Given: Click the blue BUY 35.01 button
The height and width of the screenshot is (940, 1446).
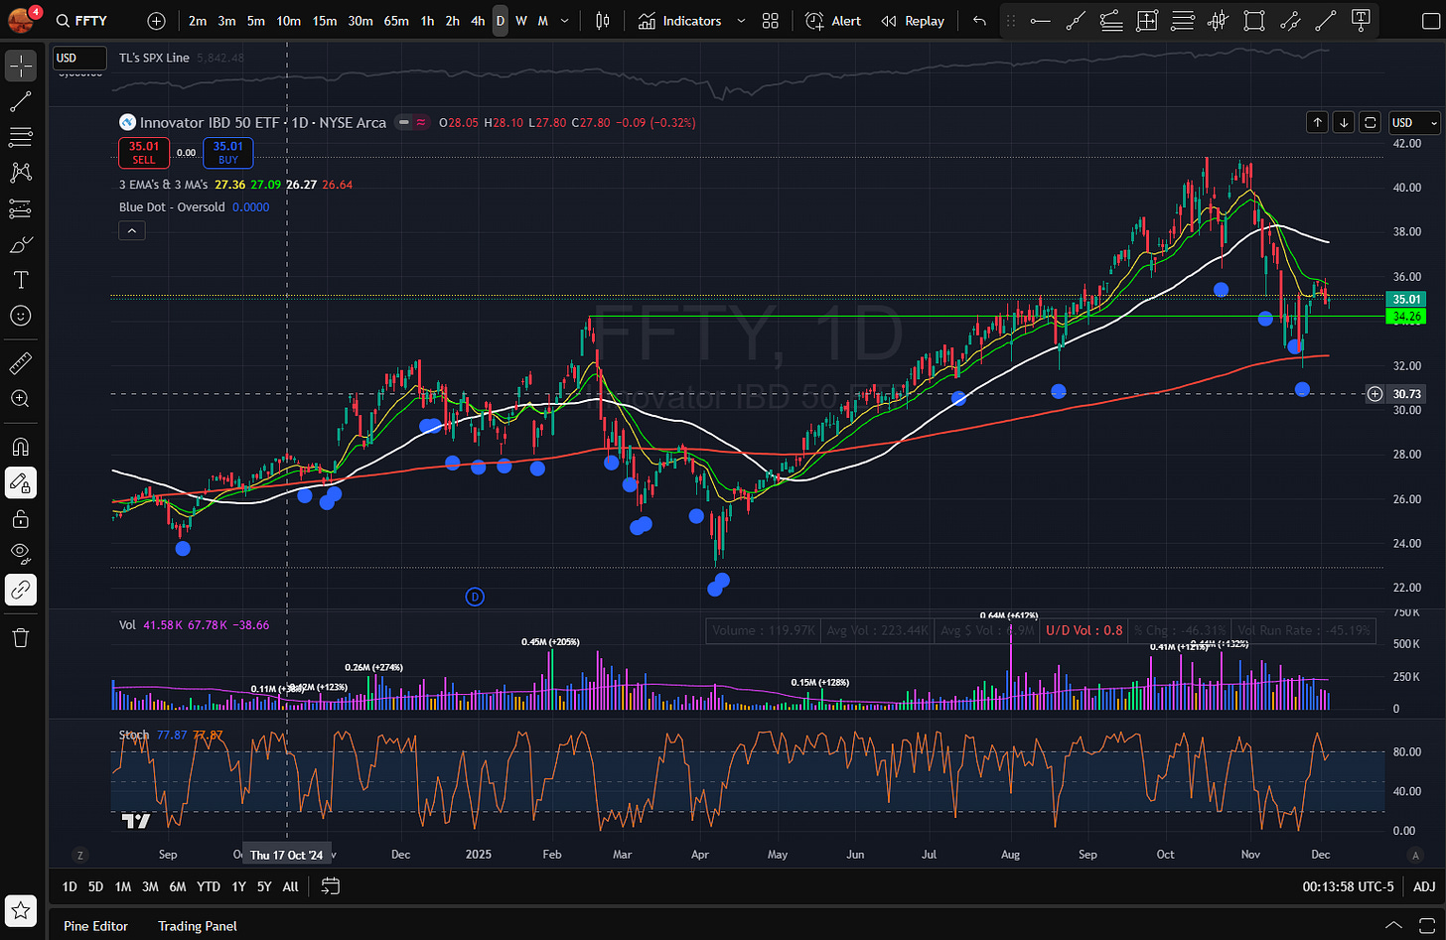Looking at the screenshot, I should click(x=228, y=153).
